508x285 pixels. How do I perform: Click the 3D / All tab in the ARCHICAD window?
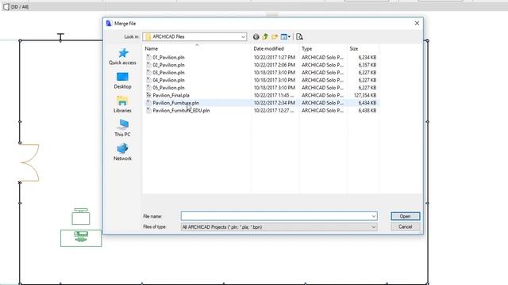click(16, 7)
